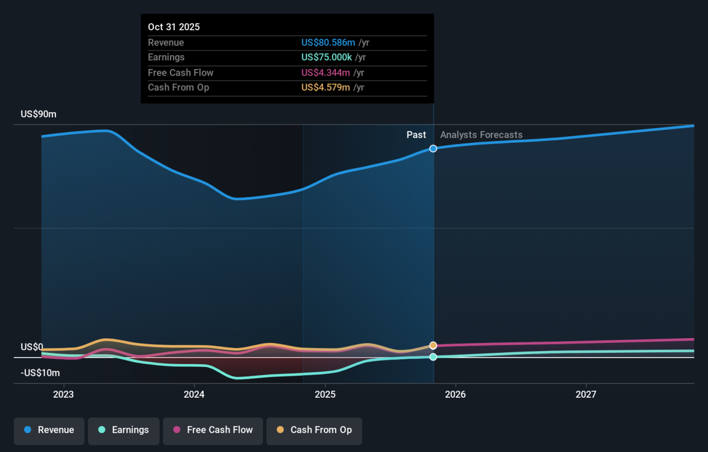This screenshot has height=452, width=708.
Task: Click the US$90m gridline label
Action: click(37, 114)
